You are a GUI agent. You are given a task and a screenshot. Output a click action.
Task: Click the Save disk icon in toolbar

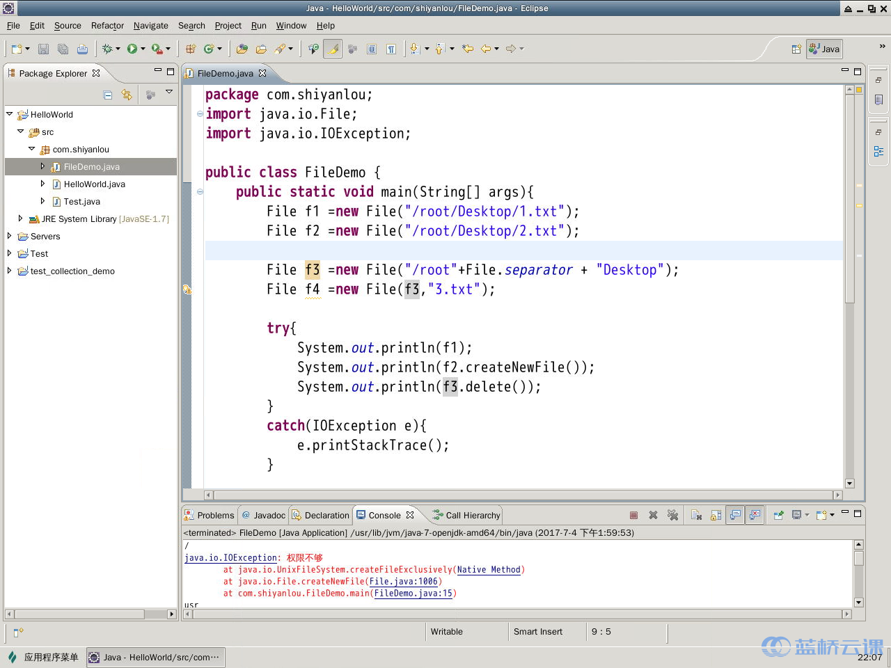(x=43, y=49)
